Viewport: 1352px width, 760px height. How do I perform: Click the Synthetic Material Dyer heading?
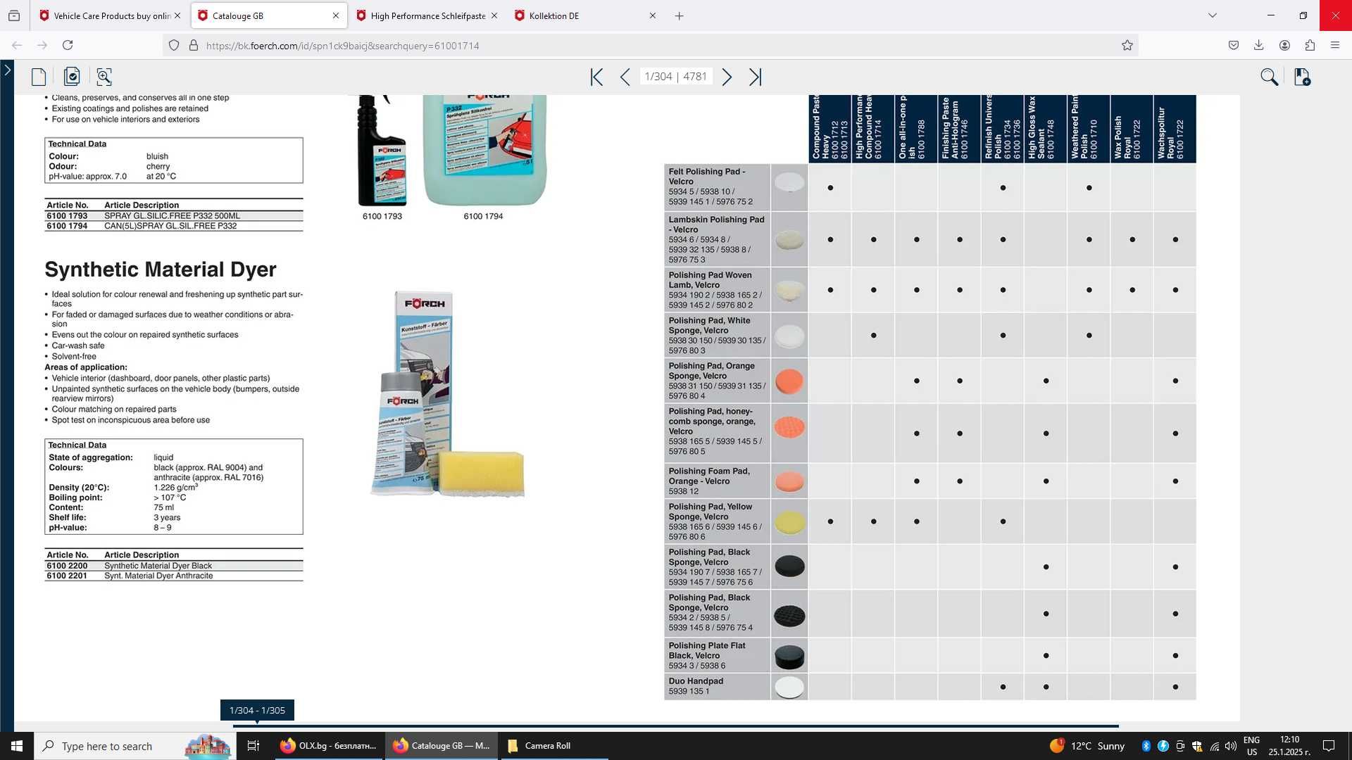click(x=161, y=270)
